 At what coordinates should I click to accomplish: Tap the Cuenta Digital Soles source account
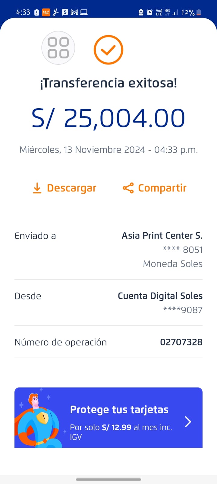[x=160, y=296]
